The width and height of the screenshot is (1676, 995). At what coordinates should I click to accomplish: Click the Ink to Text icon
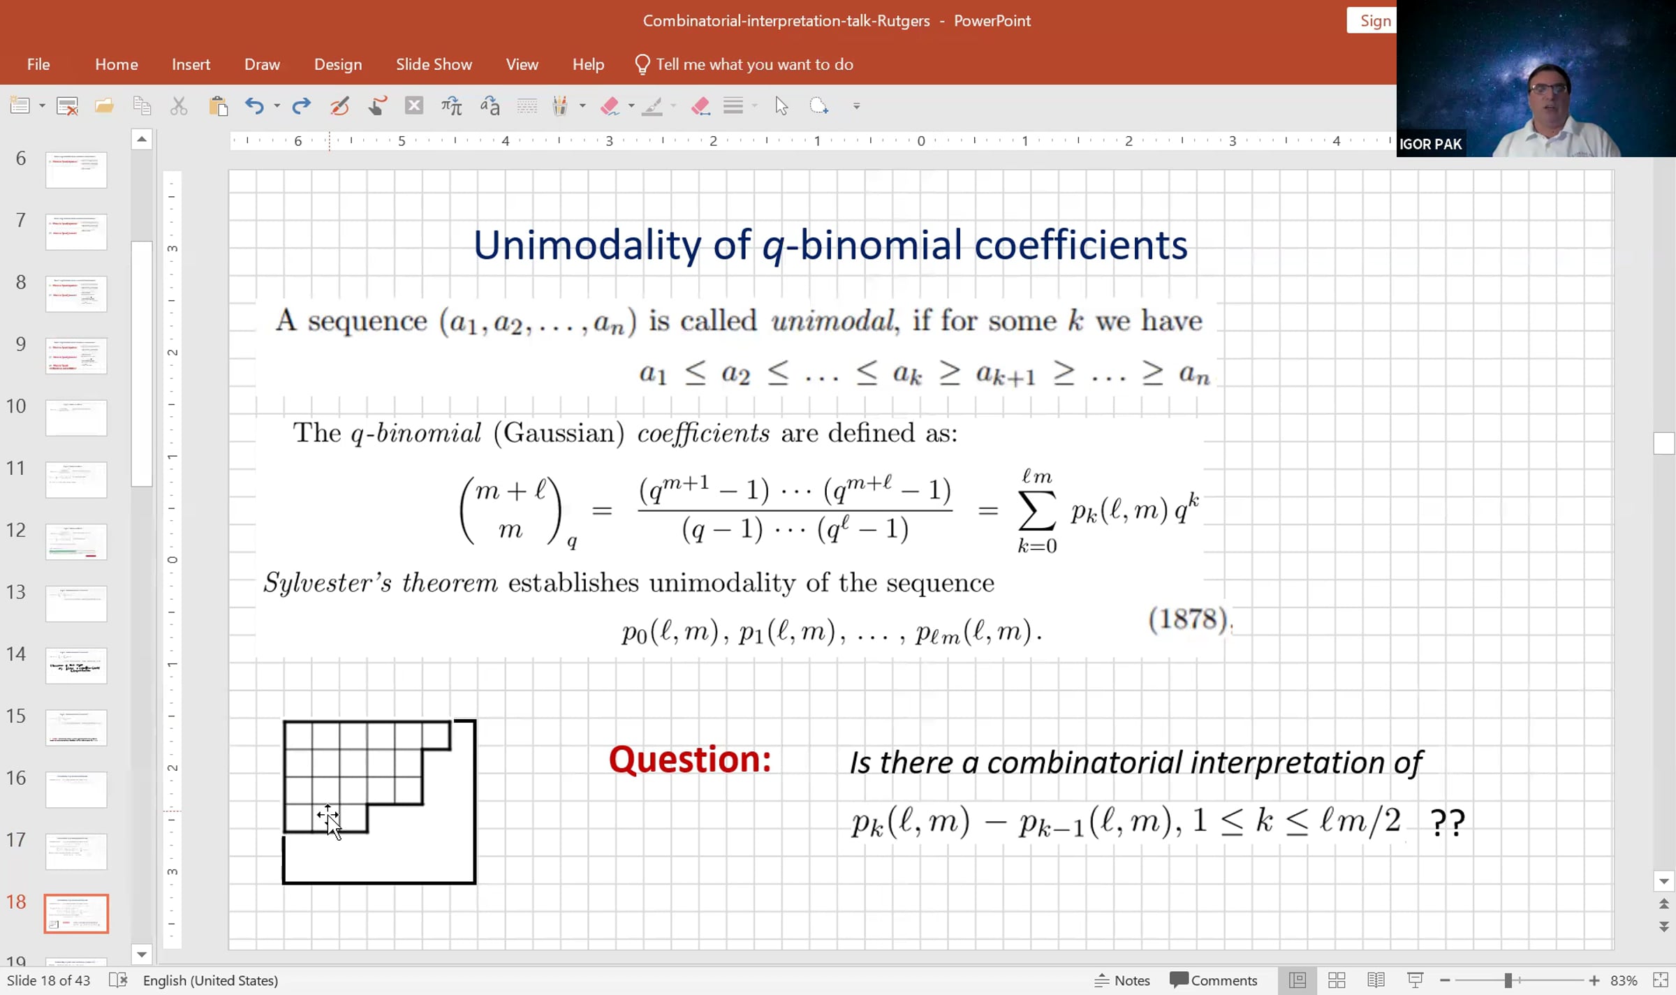pos(490,106)
